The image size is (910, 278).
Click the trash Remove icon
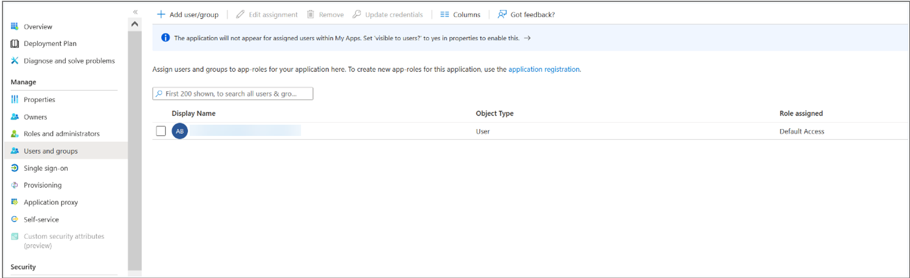tap(311, 14)
